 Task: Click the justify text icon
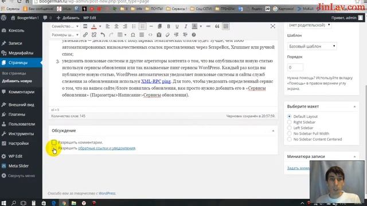[x=142, y=35]
